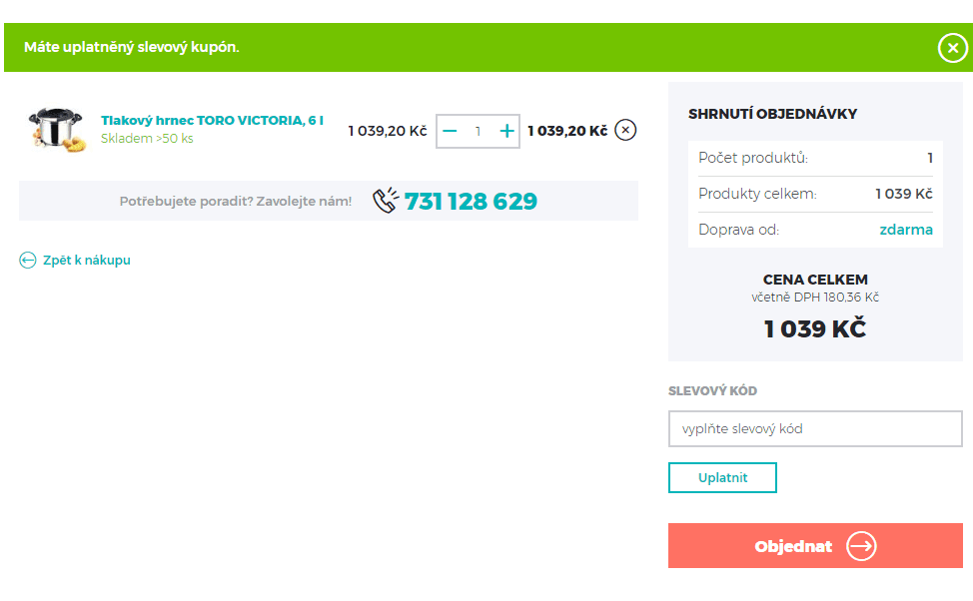973x601 pixels.
Task: Focus the slevový kód input field
Action: click(814, 429)
